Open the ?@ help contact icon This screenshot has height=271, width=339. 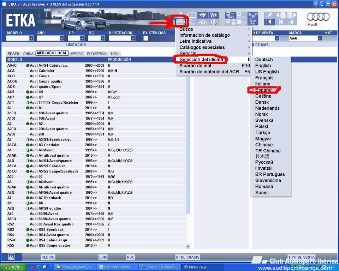coord(214,15)
